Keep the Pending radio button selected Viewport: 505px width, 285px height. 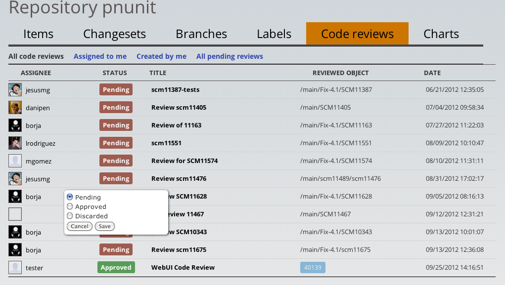70,197
